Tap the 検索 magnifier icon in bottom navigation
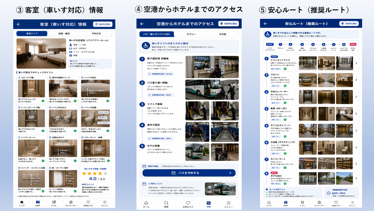The height and width of the screenshot is (211, 374). [x=166, y=203]
